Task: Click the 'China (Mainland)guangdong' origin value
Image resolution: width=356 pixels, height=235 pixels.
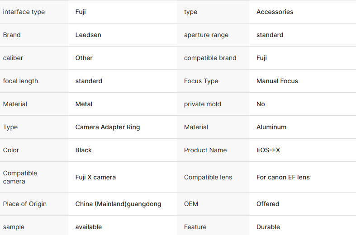Action: tap(118, 204)
